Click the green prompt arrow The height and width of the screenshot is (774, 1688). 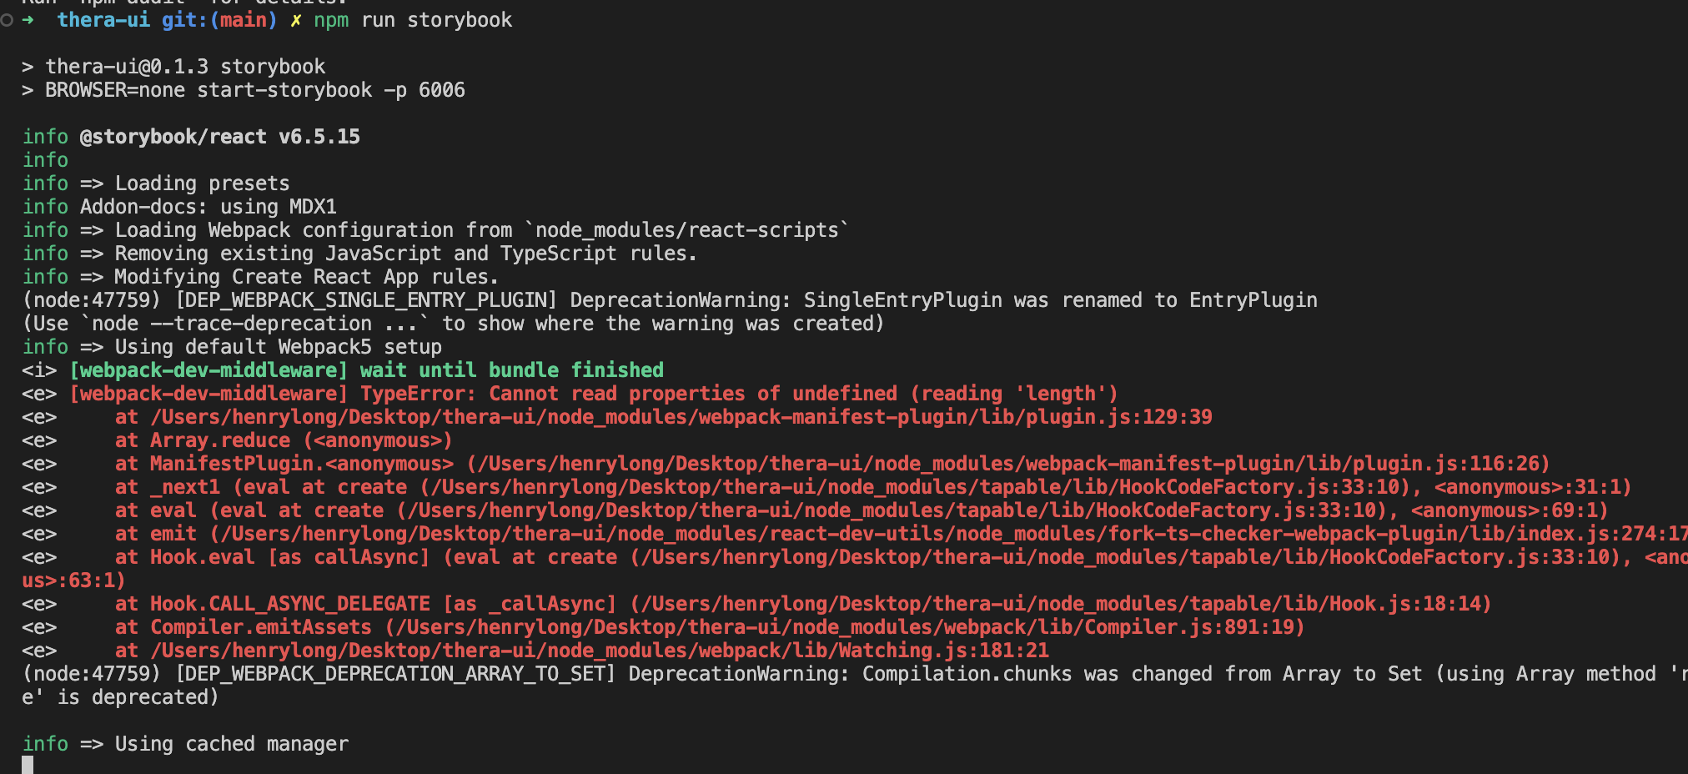(x=28, y=20)
